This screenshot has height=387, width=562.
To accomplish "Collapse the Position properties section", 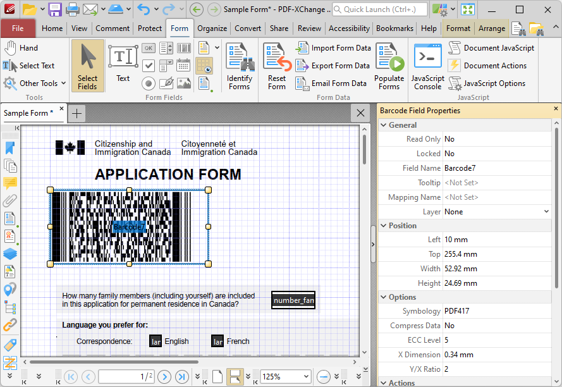I will pyautogui.click(x=384, y=226).
